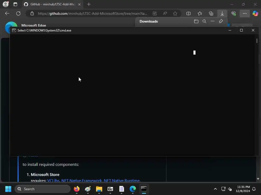Open the address bar app available icon

155,13
